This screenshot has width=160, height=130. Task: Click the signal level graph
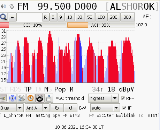click(71, 57)
